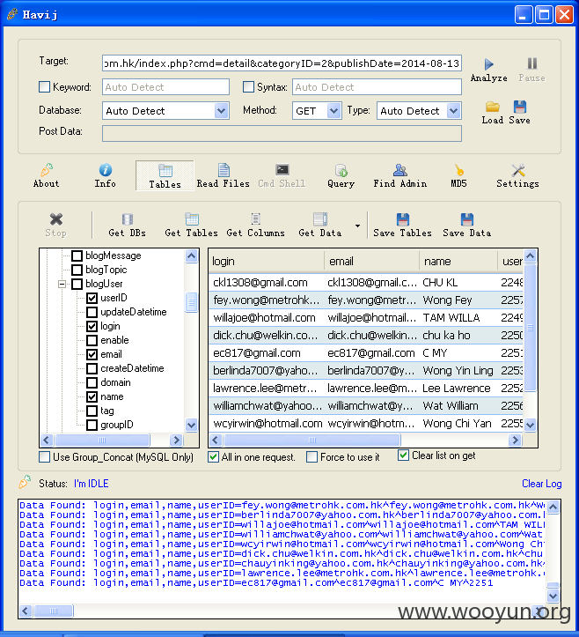
Task: Click the Save Tables icon
Action: tap(402, 219)
